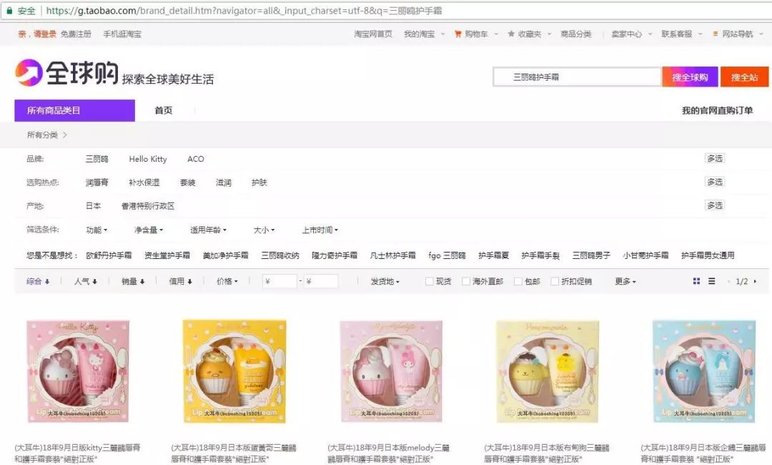Tick the 折扣促销 checkbox
Screen dimensions: 772x465
[555, 281]
